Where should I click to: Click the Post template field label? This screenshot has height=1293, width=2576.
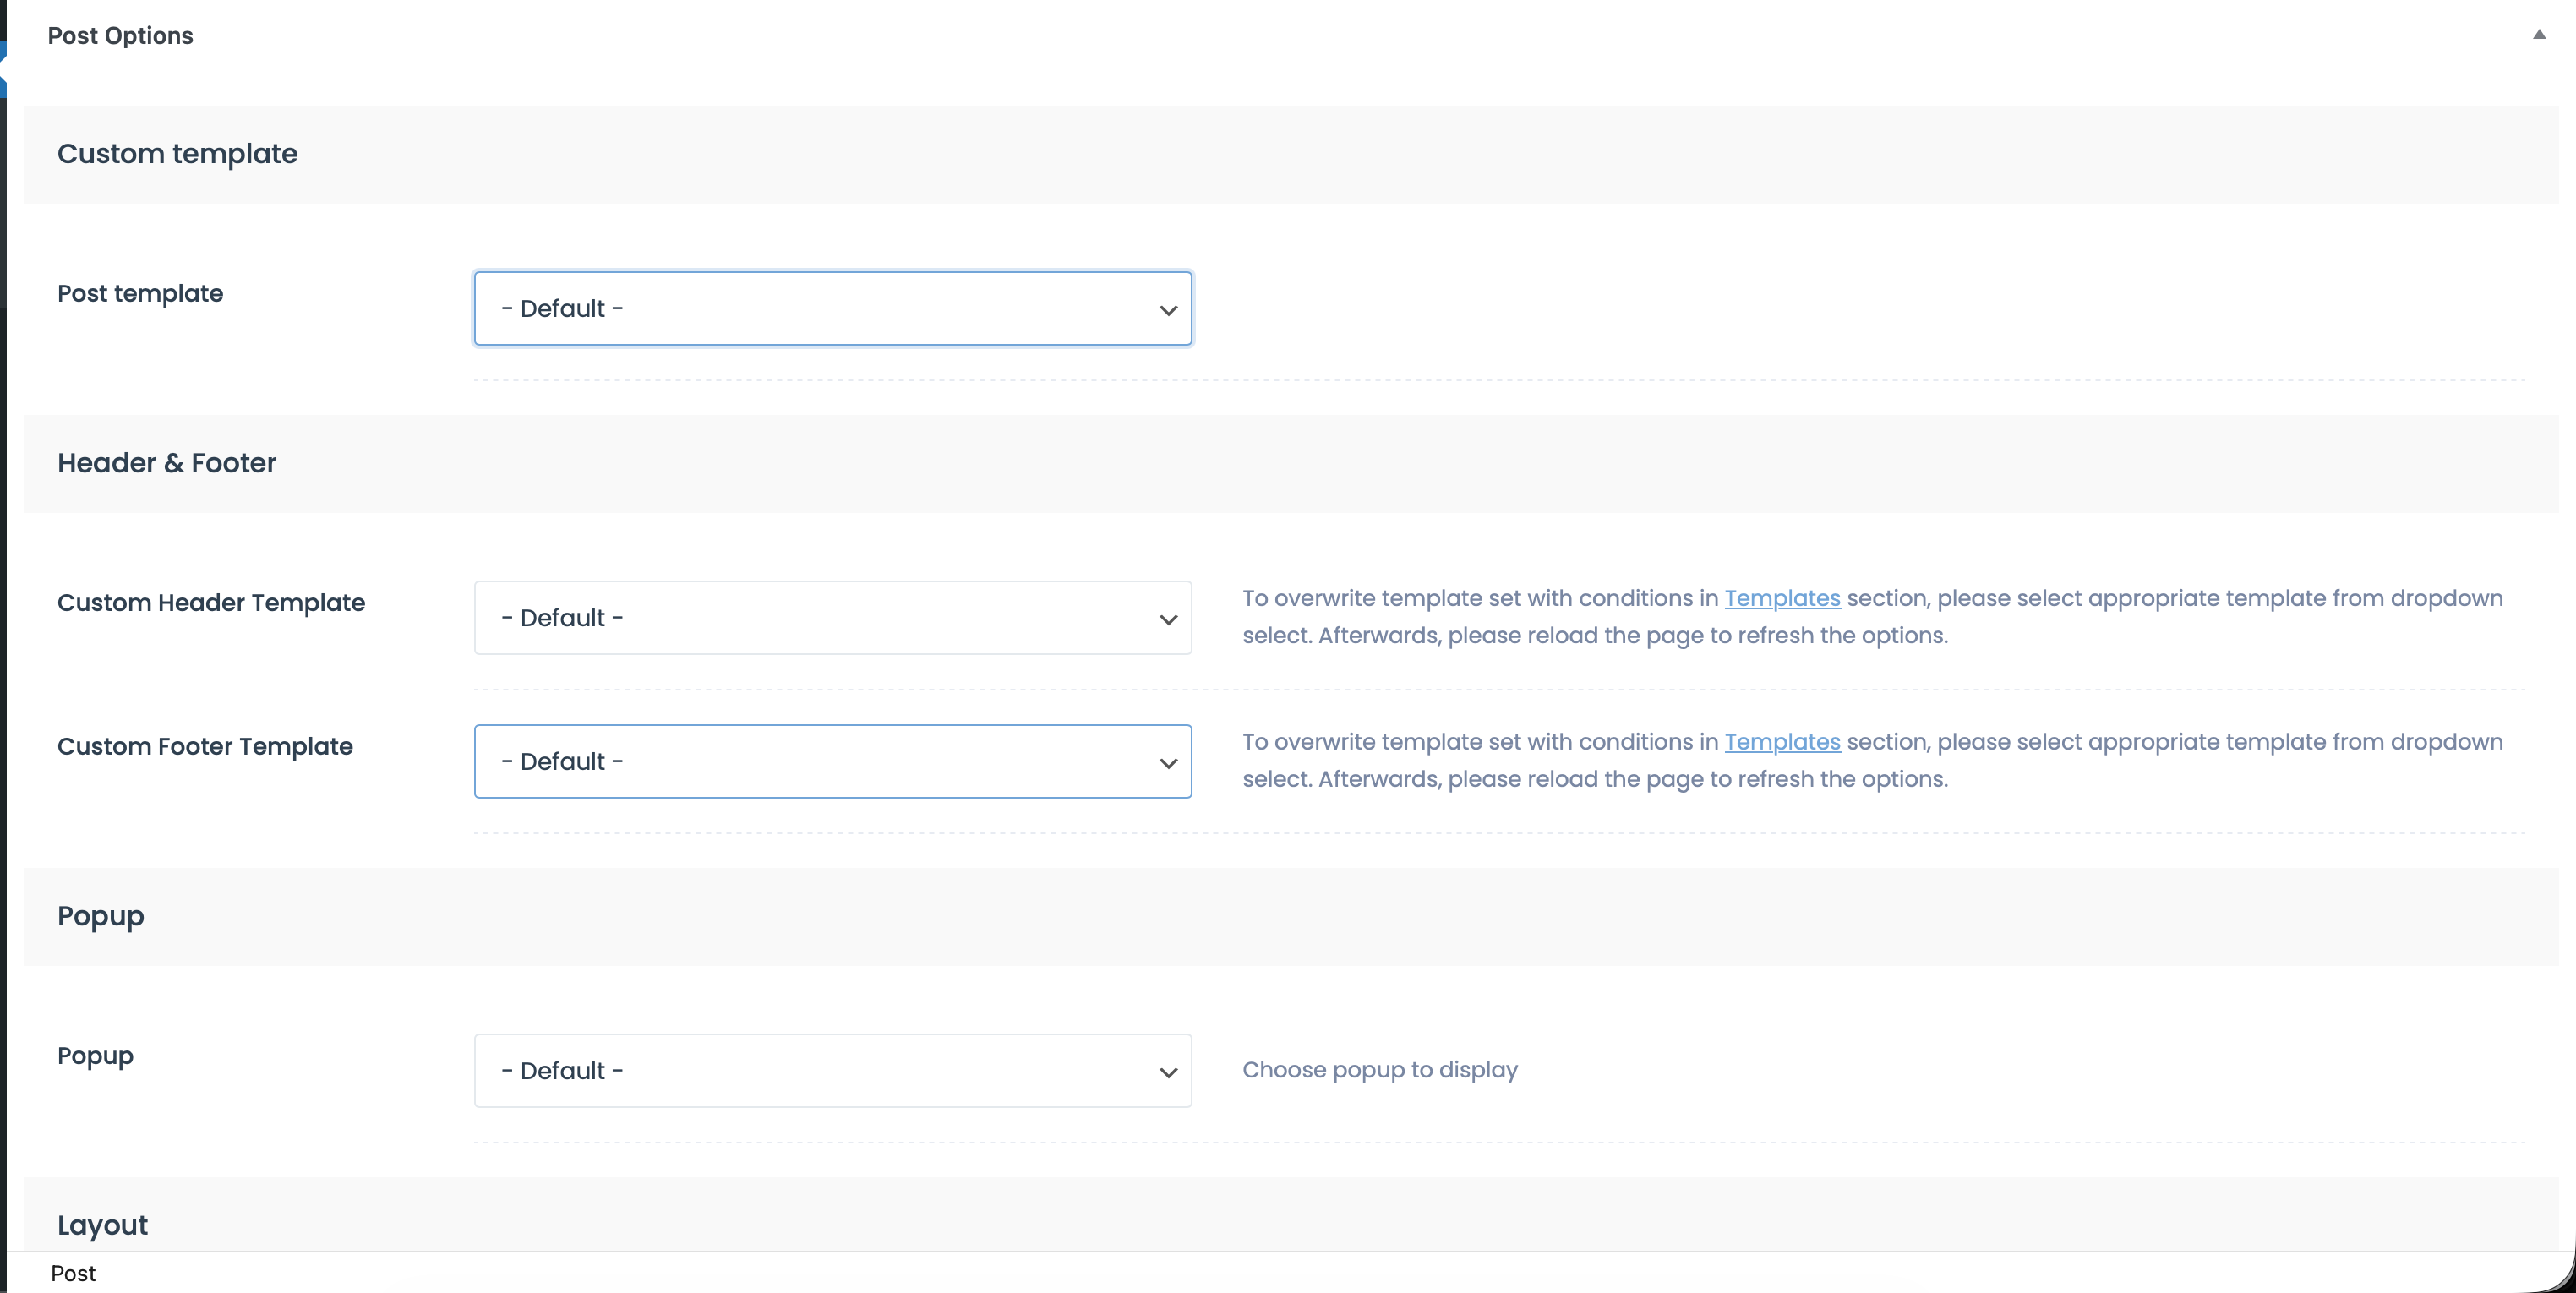click(140, 294)
